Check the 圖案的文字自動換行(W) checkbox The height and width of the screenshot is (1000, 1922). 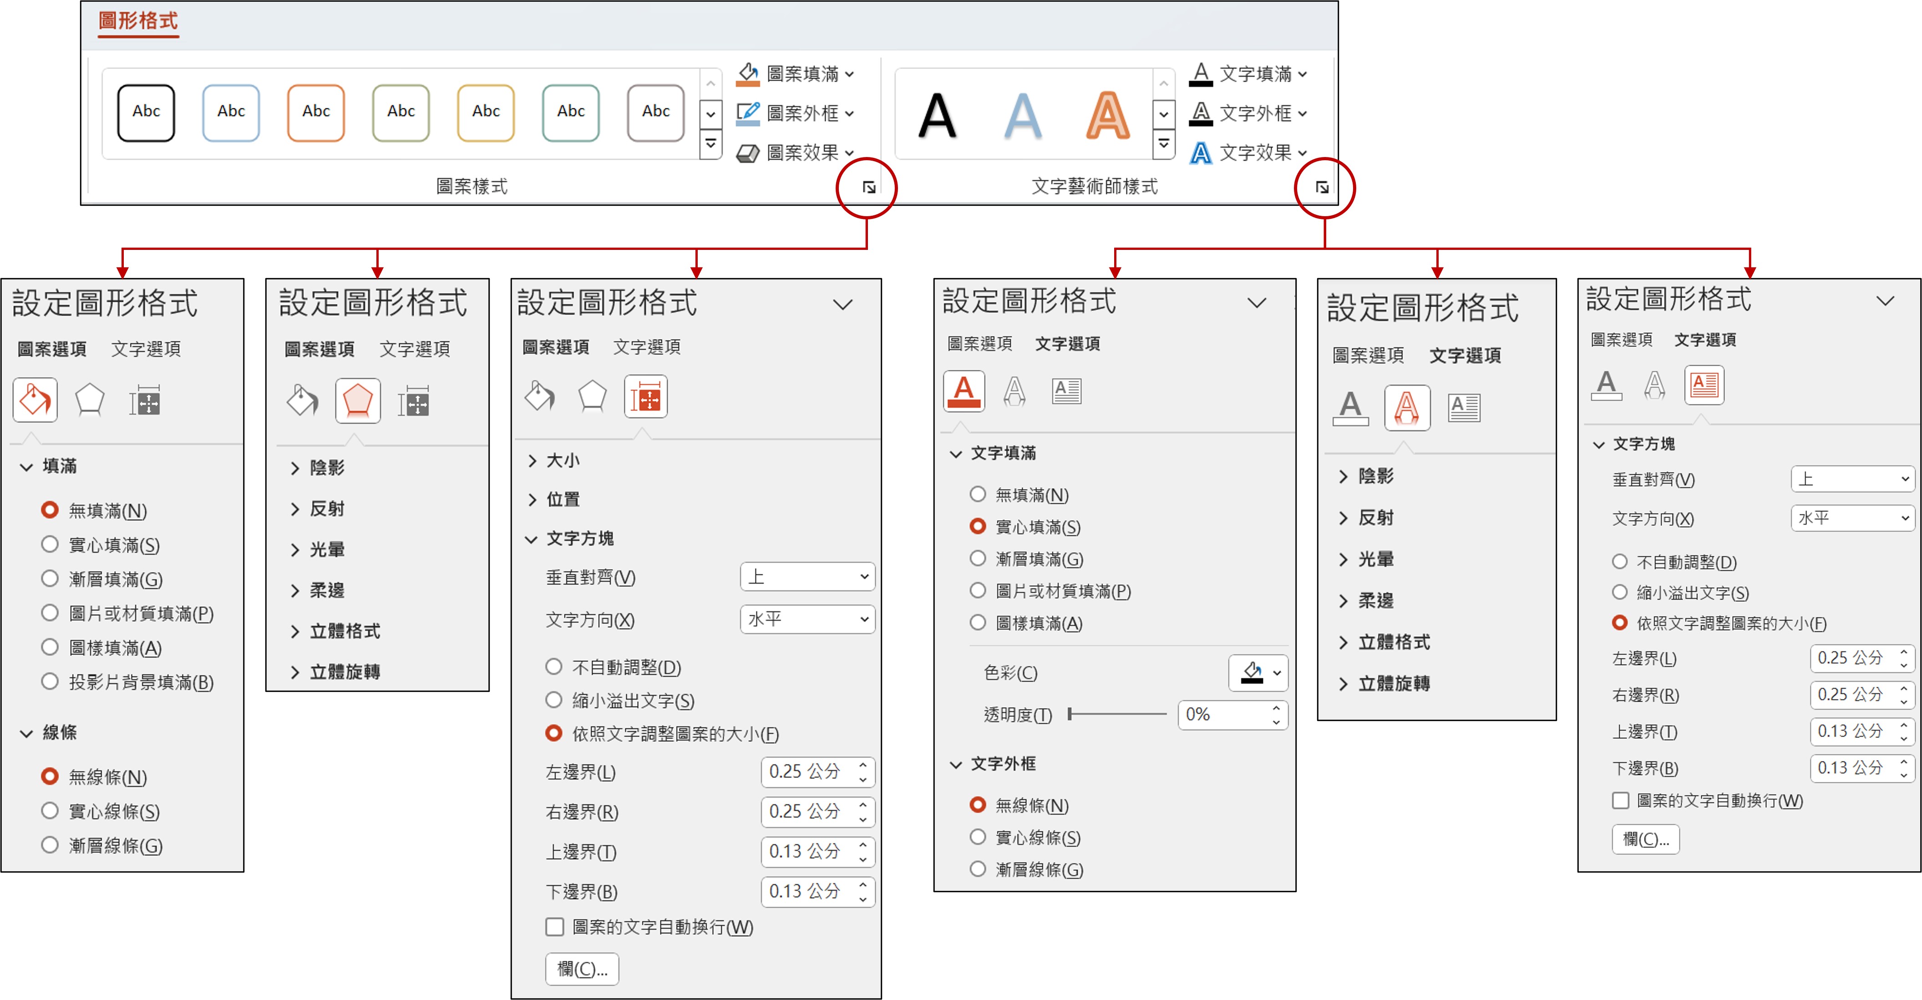point(554,927)
